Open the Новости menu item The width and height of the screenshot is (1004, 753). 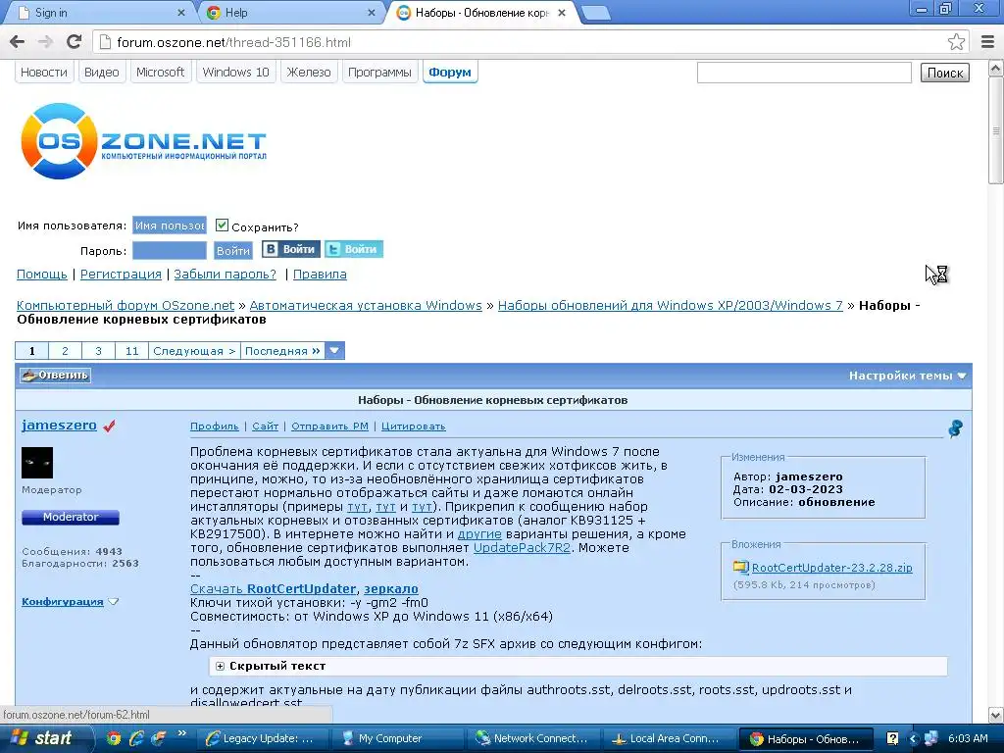coord(43,73)
